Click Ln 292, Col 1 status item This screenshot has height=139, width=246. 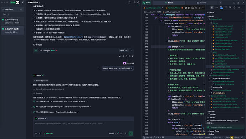coord(198,138)
